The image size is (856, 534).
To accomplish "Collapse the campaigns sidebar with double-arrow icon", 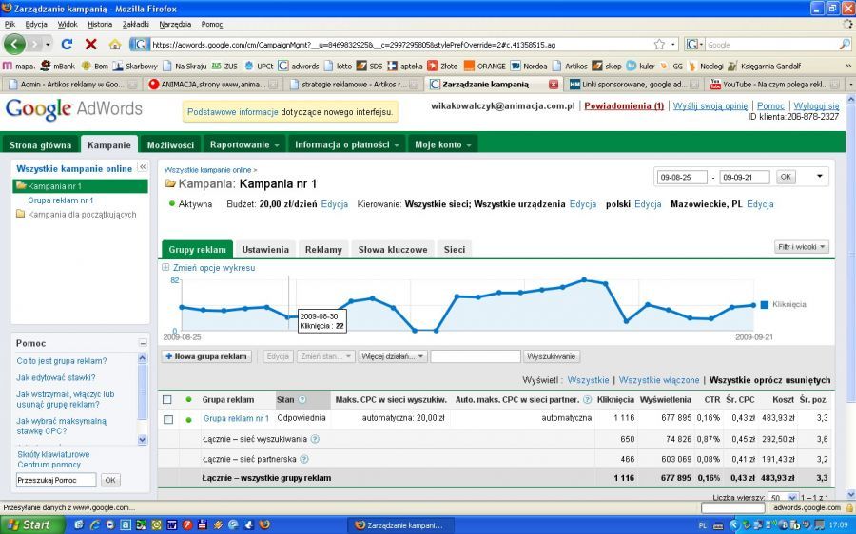I will click(143, 167).
